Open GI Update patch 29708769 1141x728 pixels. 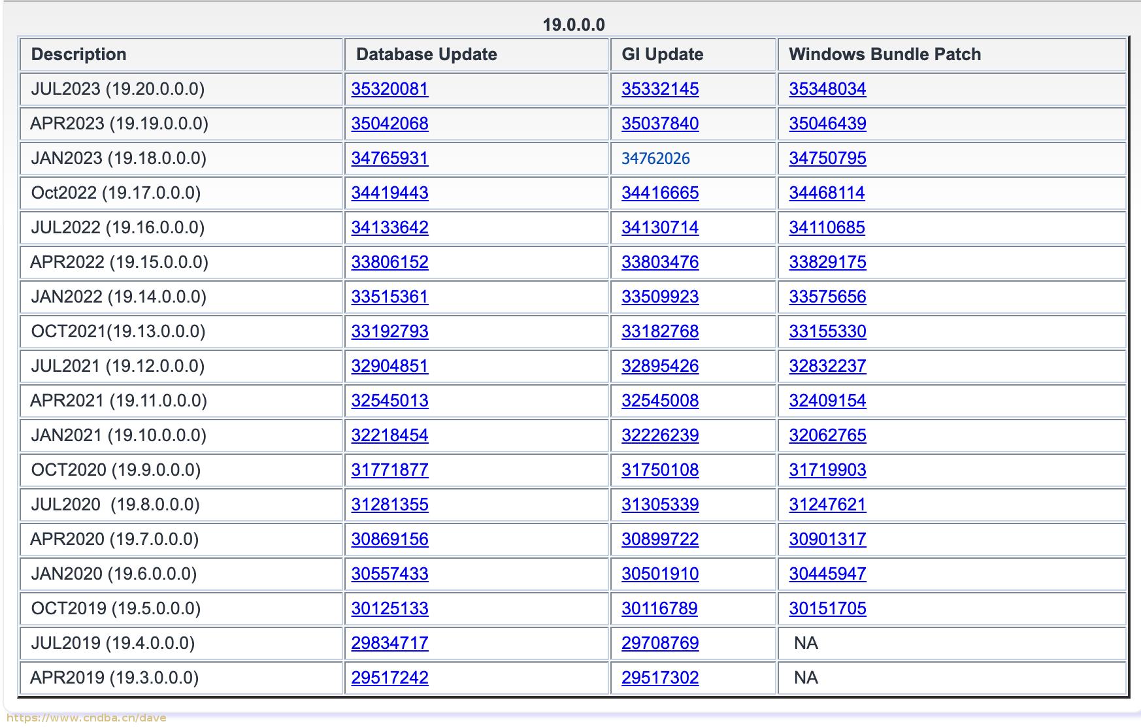(660, 643)
